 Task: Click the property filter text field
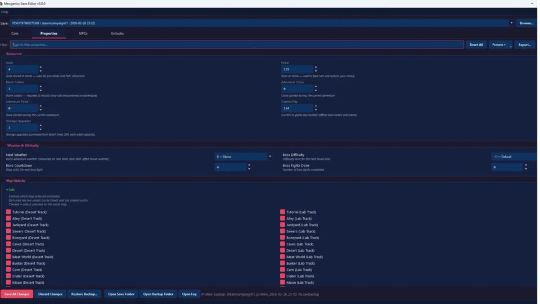pos(236,44)
